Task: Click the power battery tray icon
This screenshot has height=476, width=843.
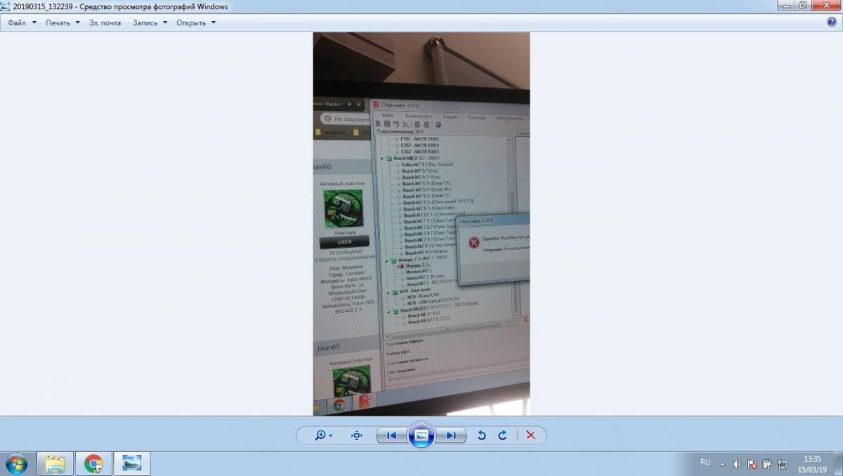Action: click(766, 464)
